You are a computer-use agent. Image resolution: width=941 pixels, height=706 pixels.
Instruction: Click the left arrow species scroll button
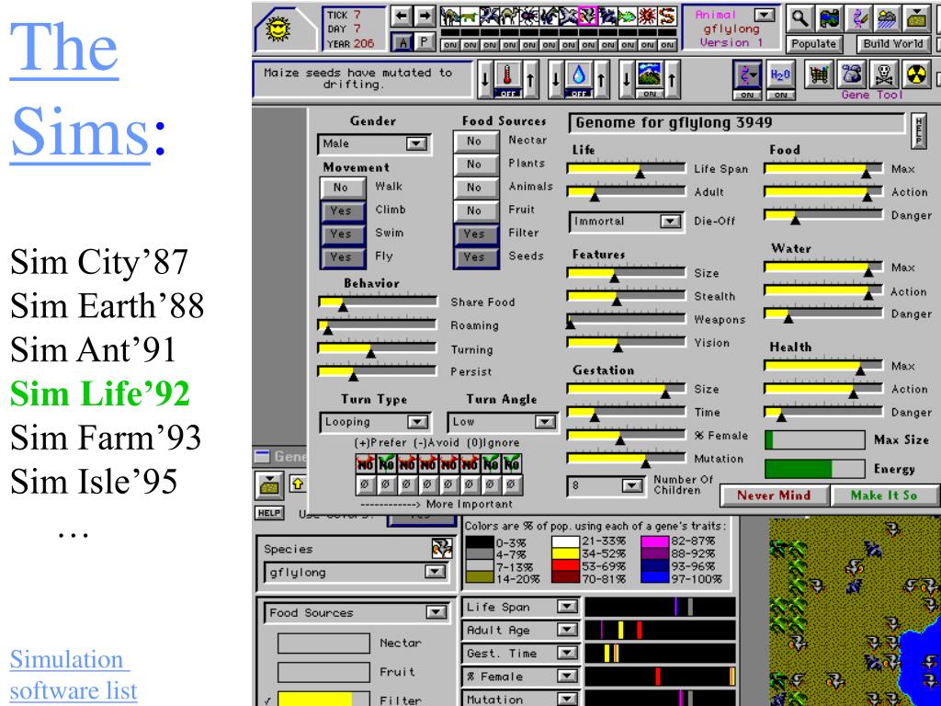pos(400,17)
